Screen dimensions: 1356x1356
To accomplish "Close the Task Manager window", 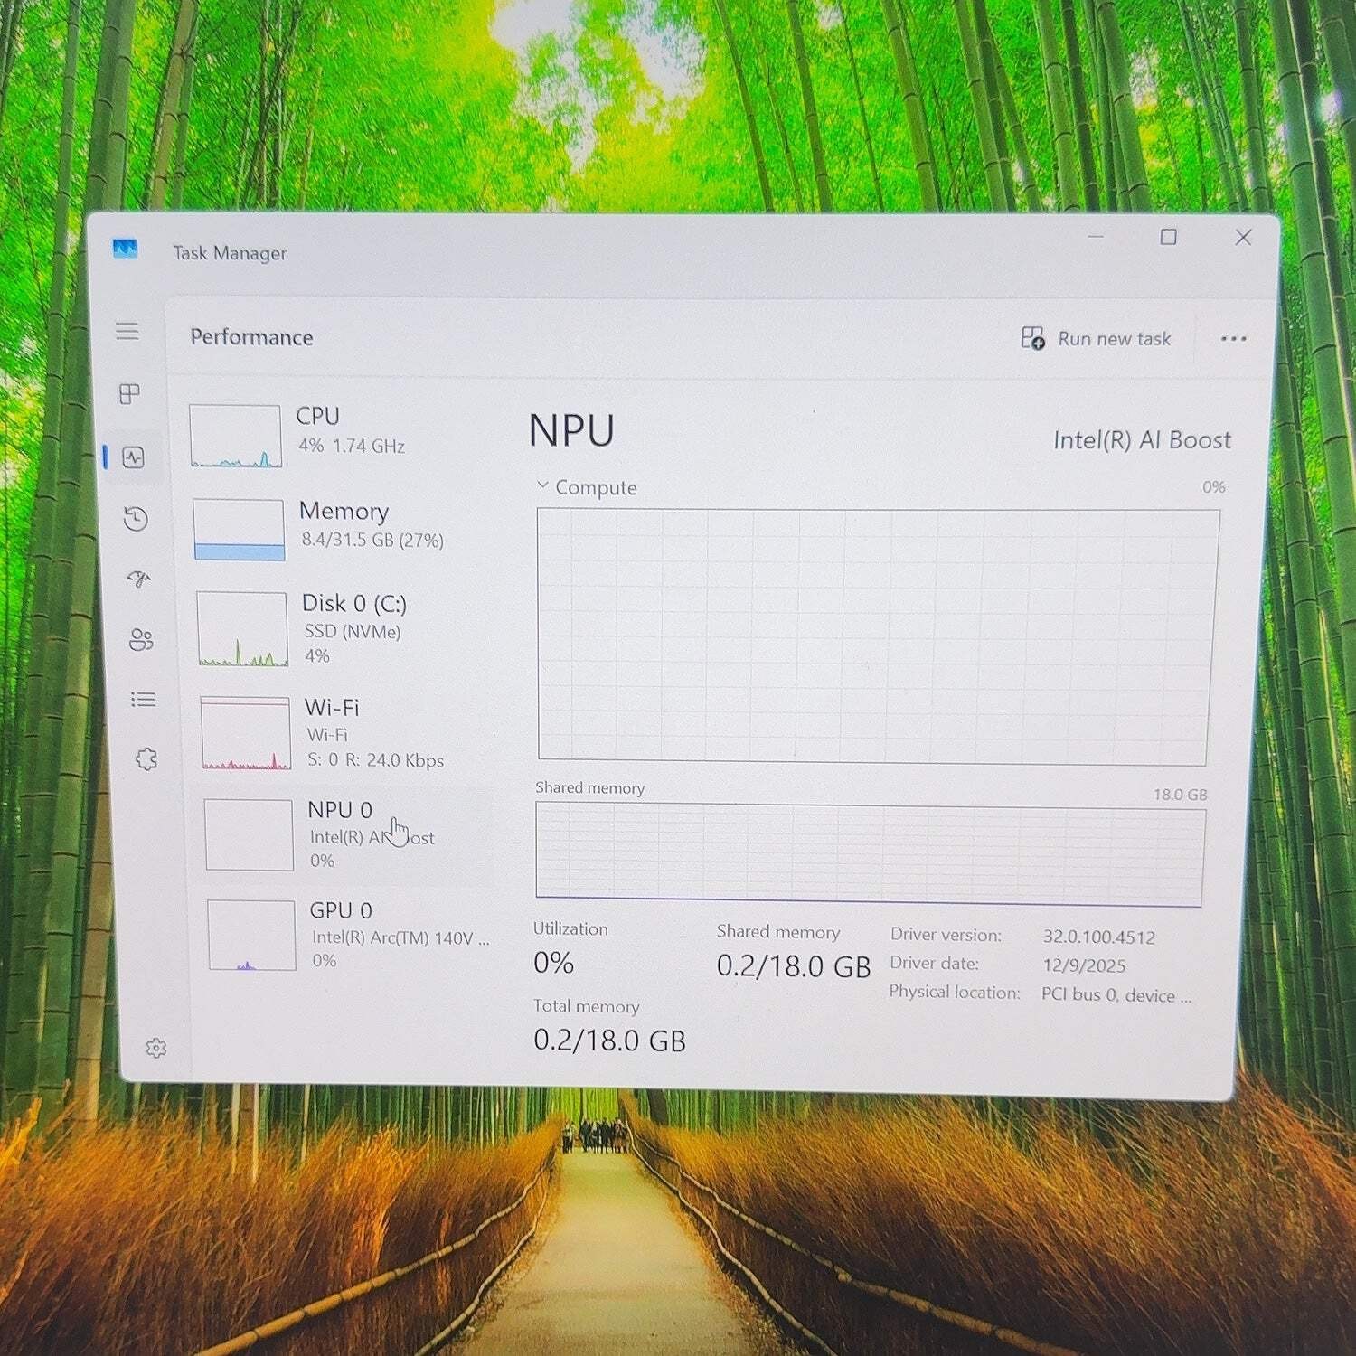I will [x=1244, y=237].
